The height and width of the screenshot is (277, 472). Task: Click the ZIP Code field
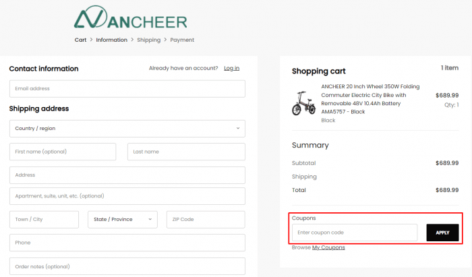tap(206, 220)
